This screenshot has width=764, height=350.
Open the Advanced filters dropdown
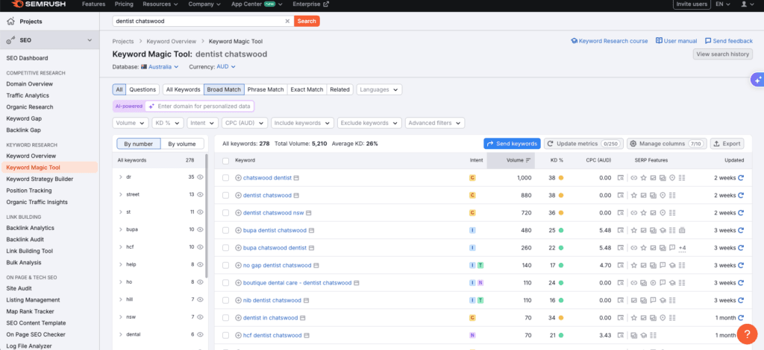(x=435, y=123)
